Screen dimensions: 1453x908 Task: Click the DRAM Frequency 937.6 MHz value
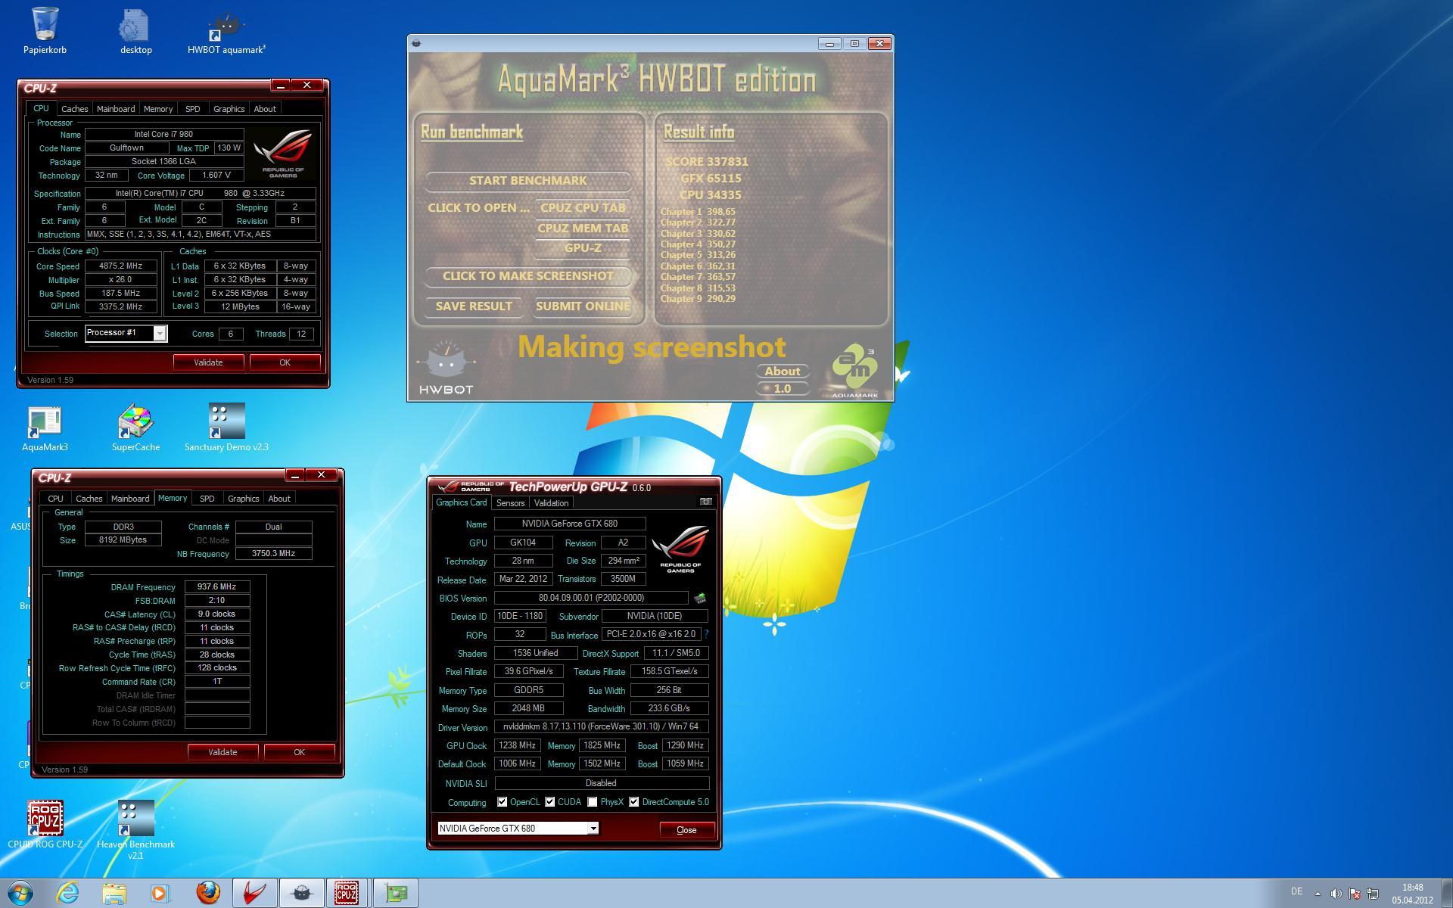[216, 587]
